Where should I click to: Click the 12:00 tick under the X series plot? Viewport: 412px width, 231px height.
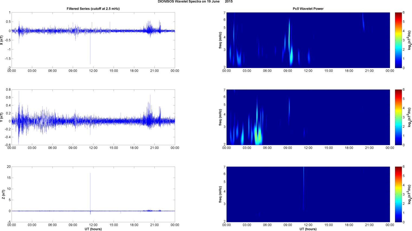point(93,71)
